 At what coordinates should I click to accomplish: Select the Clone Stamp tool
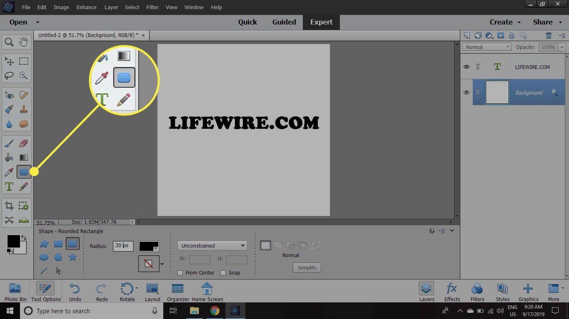point(24,110)
